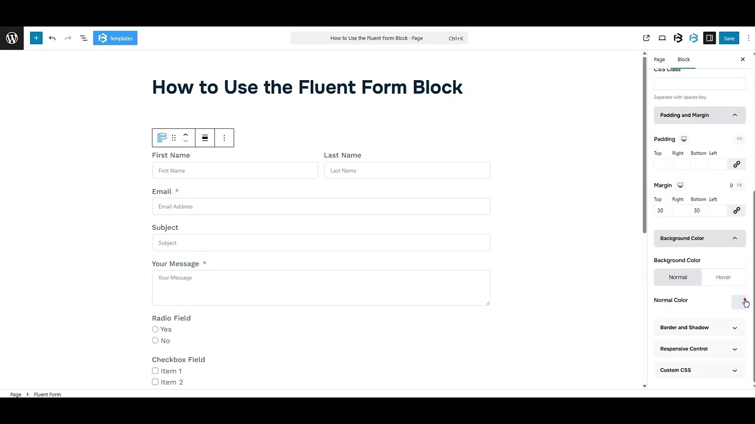This screenshot has height=424, width=755.
Task: Click the Redo arrow in the top toolbar
Action: (66, 38)
